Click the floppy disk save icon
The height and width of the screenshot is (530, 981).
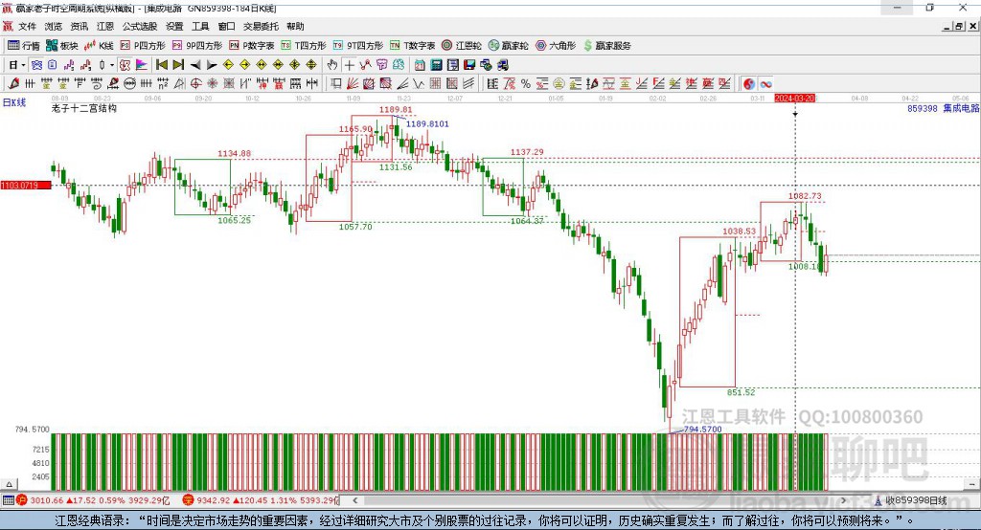[x=469, y=64]
